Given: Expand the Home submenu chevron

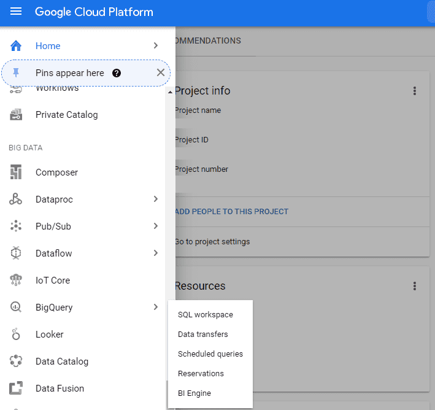Looking at the screenshot, I should (156, 45).
